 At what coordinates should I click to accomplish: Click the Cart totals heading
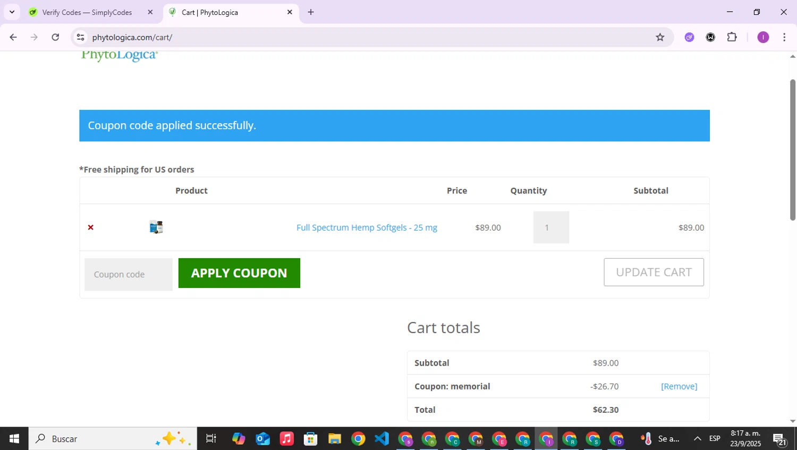pos(444,328)
